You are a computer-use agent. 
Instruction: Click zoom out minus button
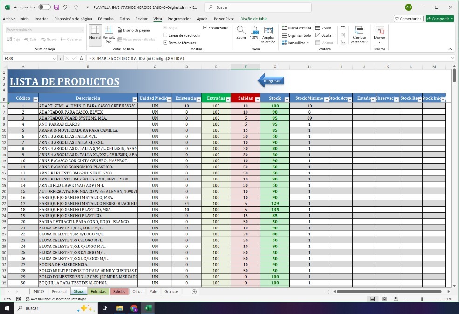[404, 299]
